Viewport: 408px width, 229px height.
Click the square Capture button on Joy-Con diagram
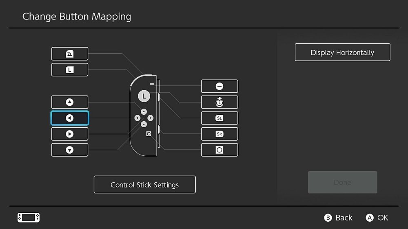[149, 133]
